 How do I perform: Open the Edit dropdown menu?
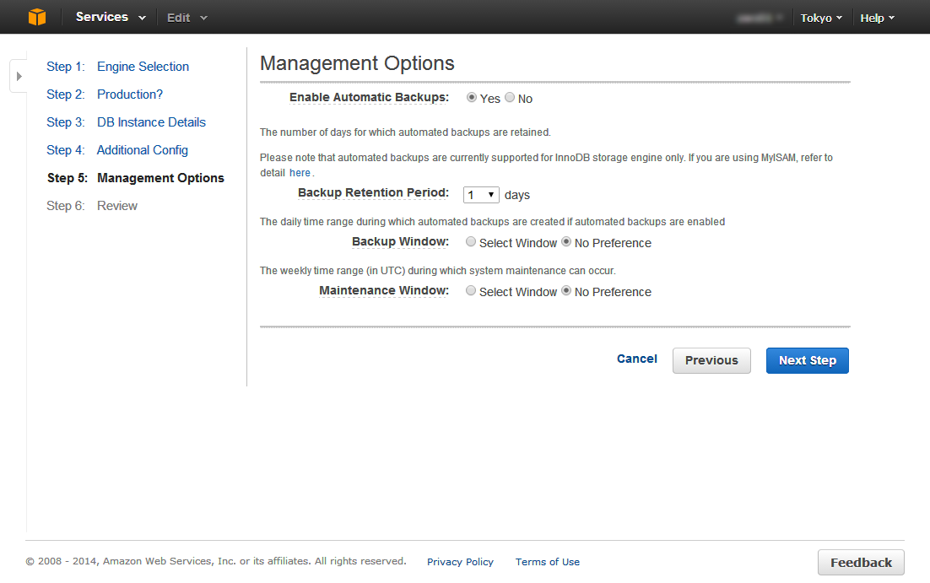tap(187, 18)
